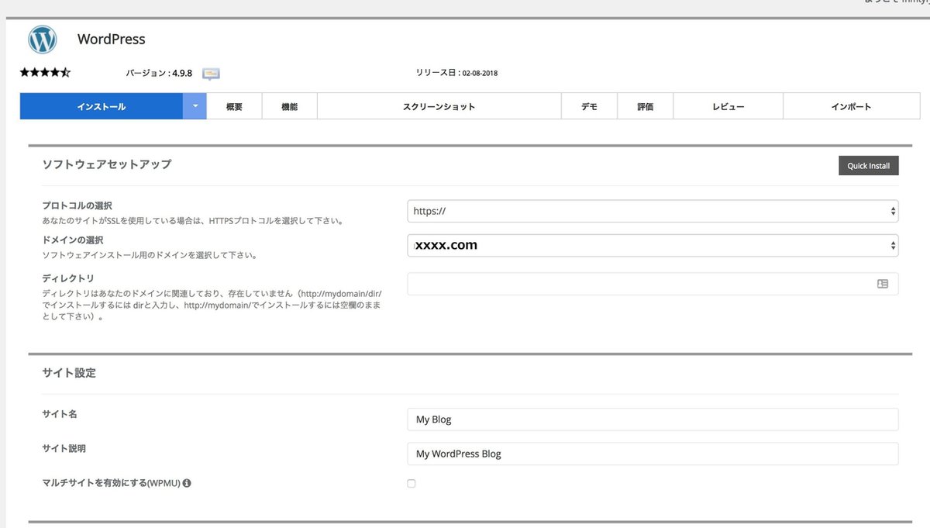The width and height of the screenshot is (930, 528).
Task: Open the レビュー tab
Action: pyautogui.click(x=728, y=106)
